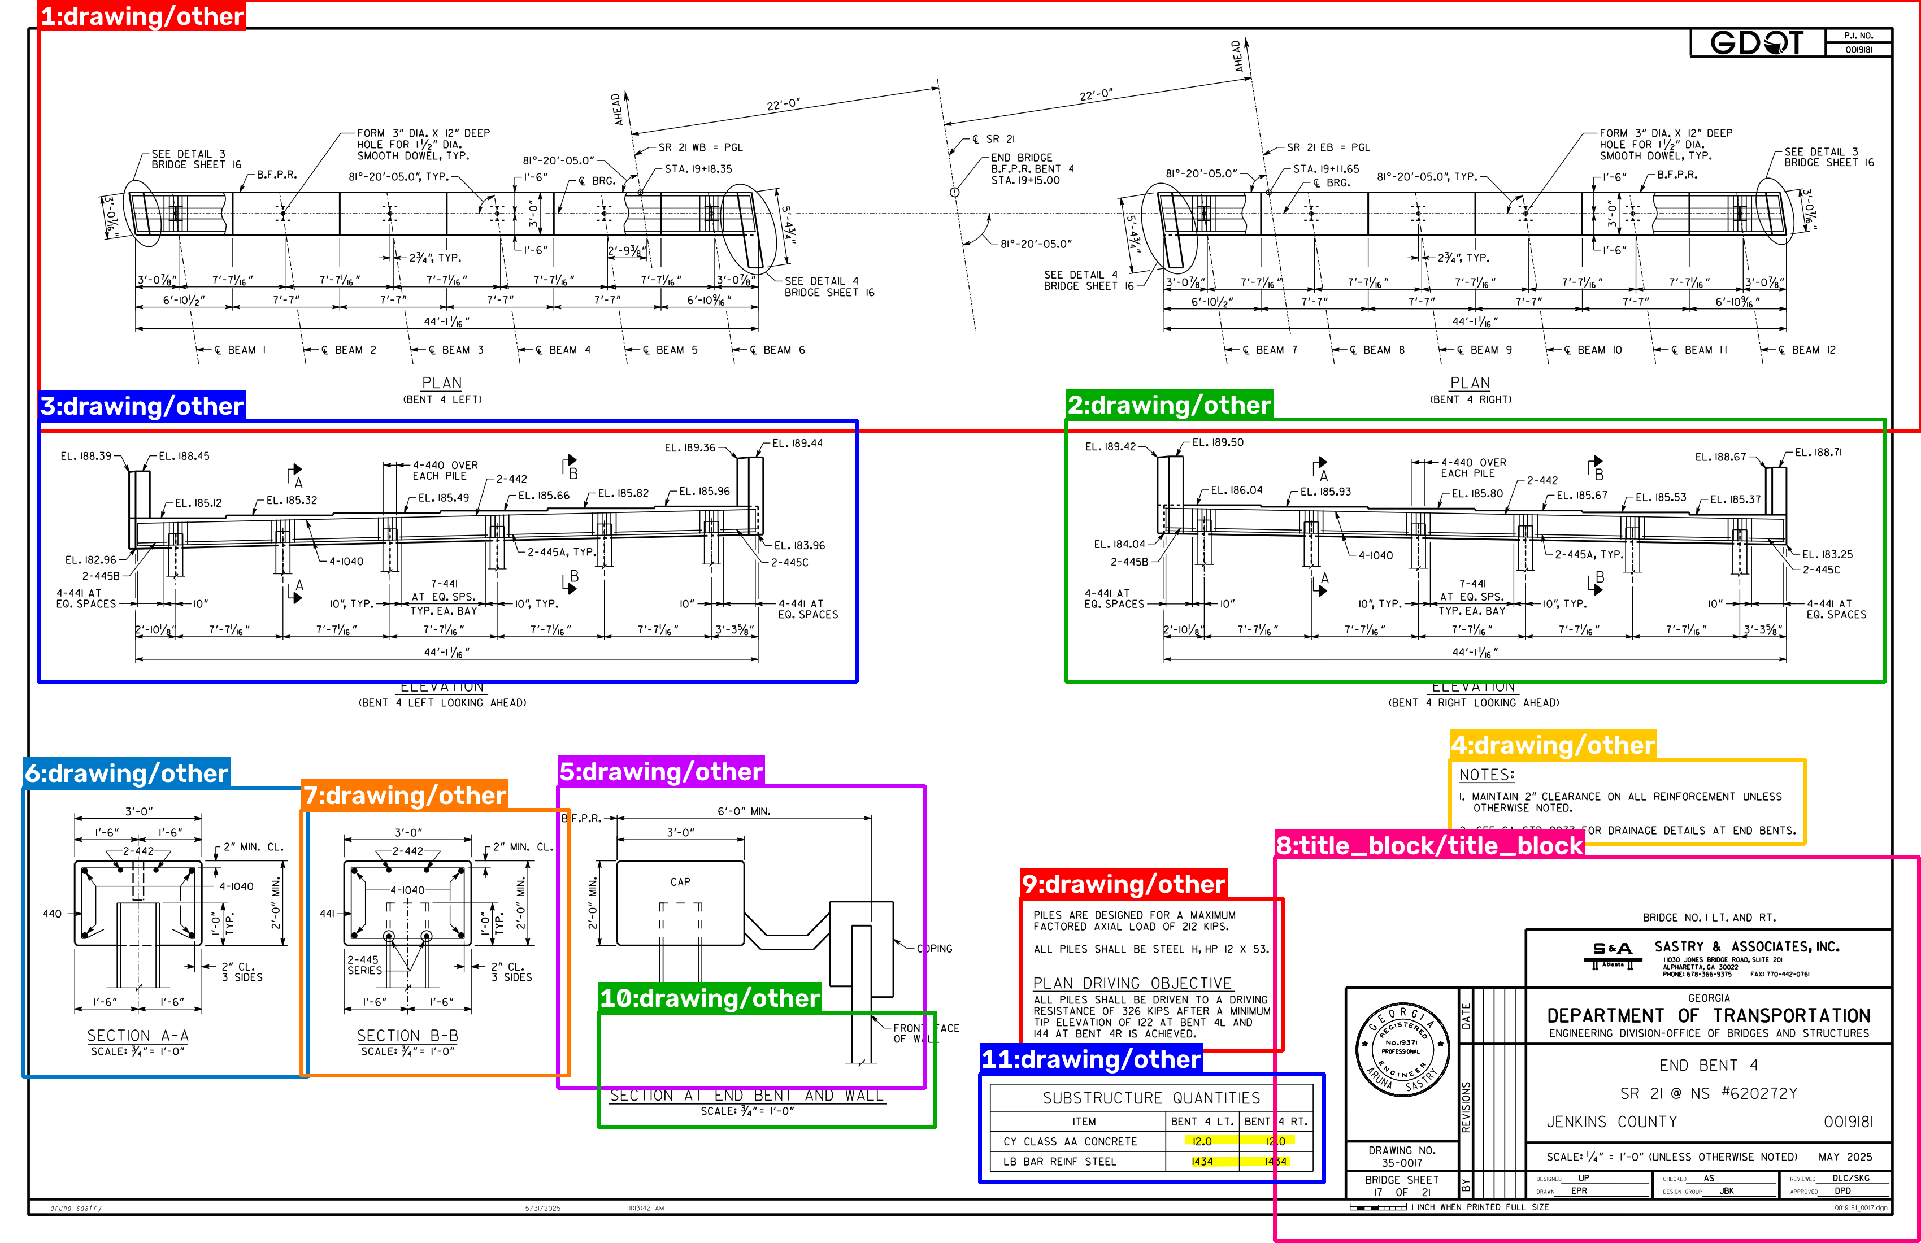The height and width of the screenshot is (1243, 1921).
Task: Select the "EL. 182.96" elevation label
Action: pos(90,560)
